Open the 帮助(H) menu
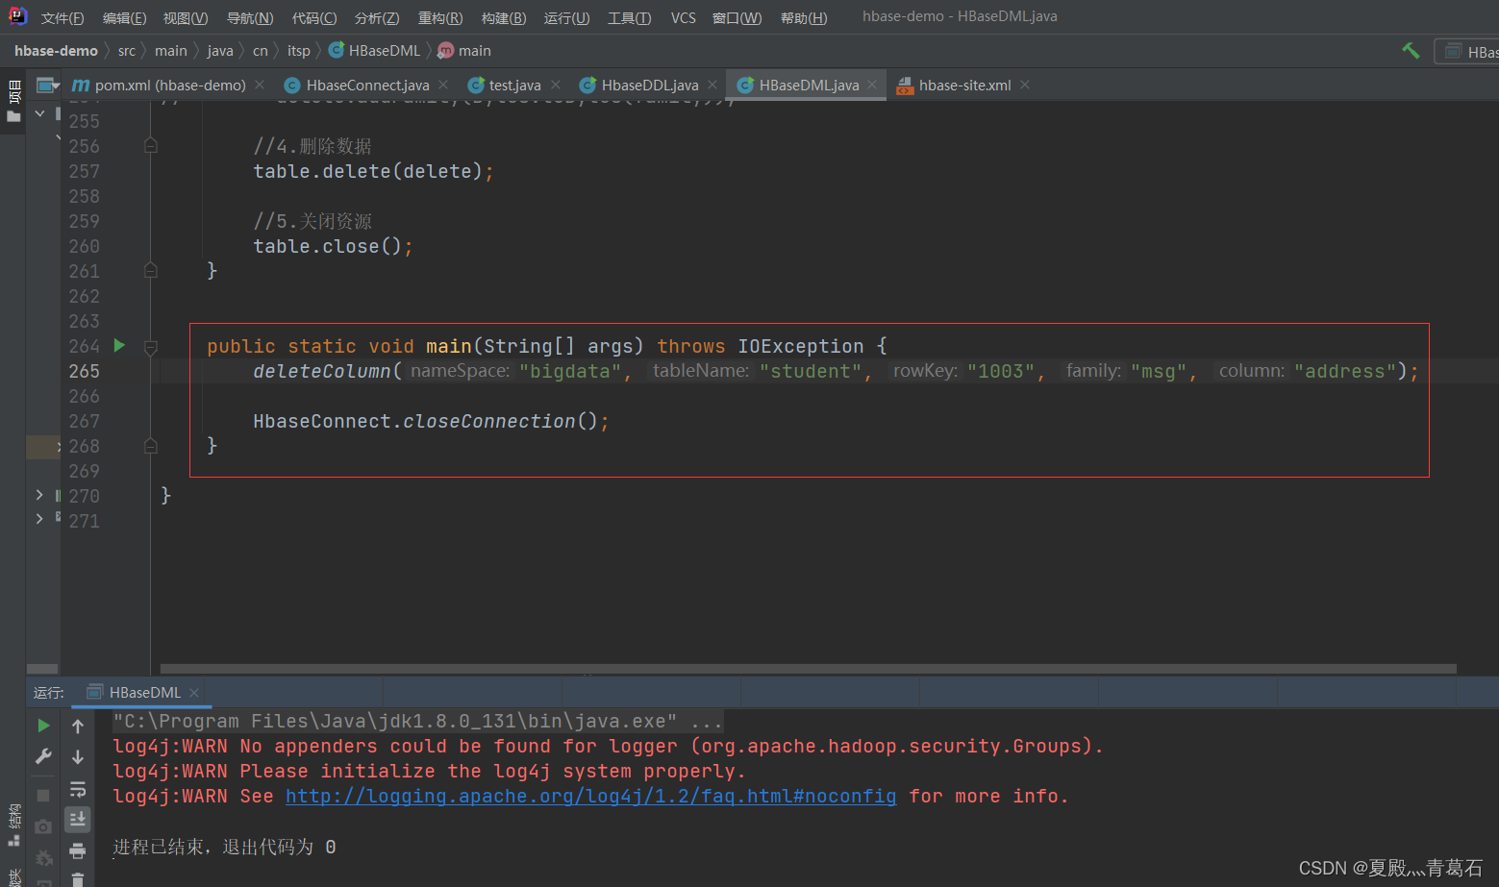Viewport: 1499px width, 887px height. coord(804,18)
